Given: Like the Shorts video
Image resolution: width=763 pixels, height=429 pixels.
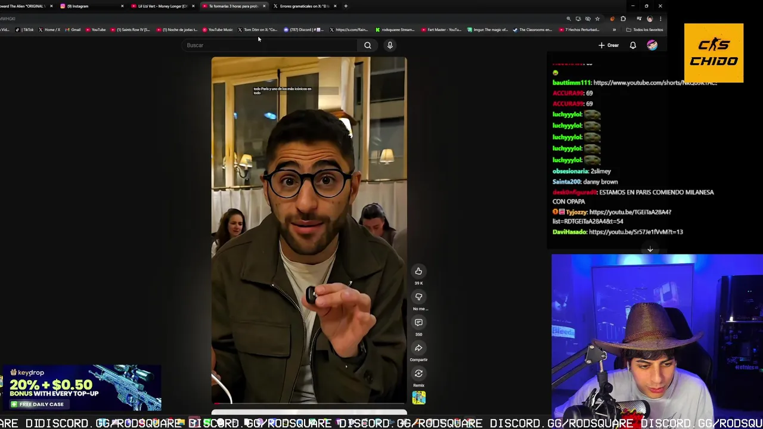Looking at the screenshot, I should point(418,271).
